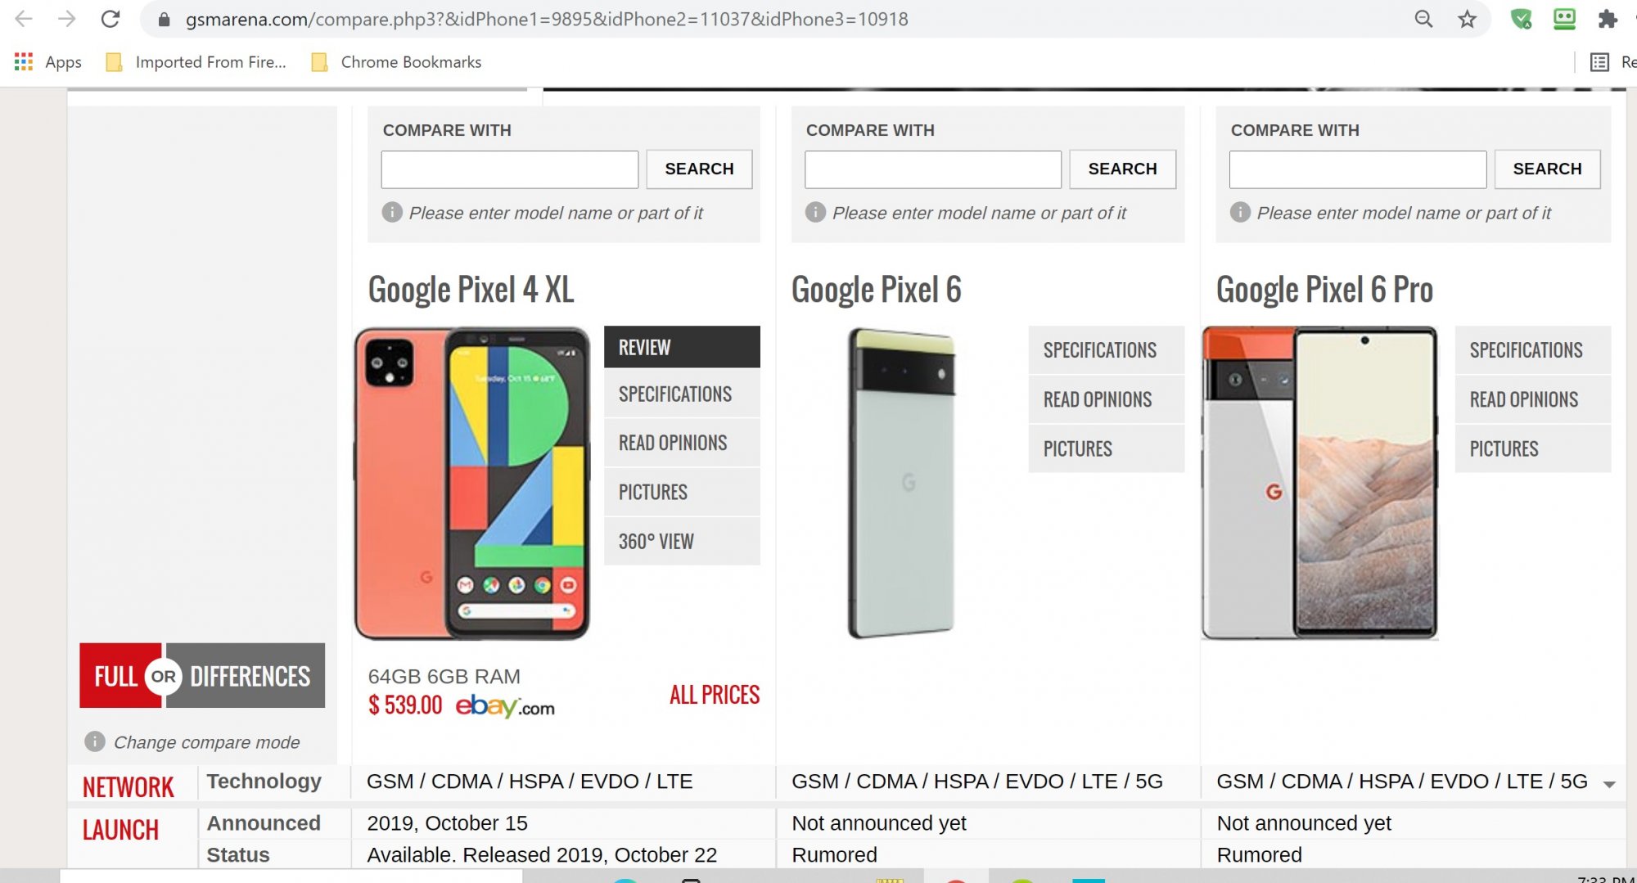The width and height of the screenshot is (1637, 883).
Task: Click the ALL PRICES link
Action: coord(715,695)
